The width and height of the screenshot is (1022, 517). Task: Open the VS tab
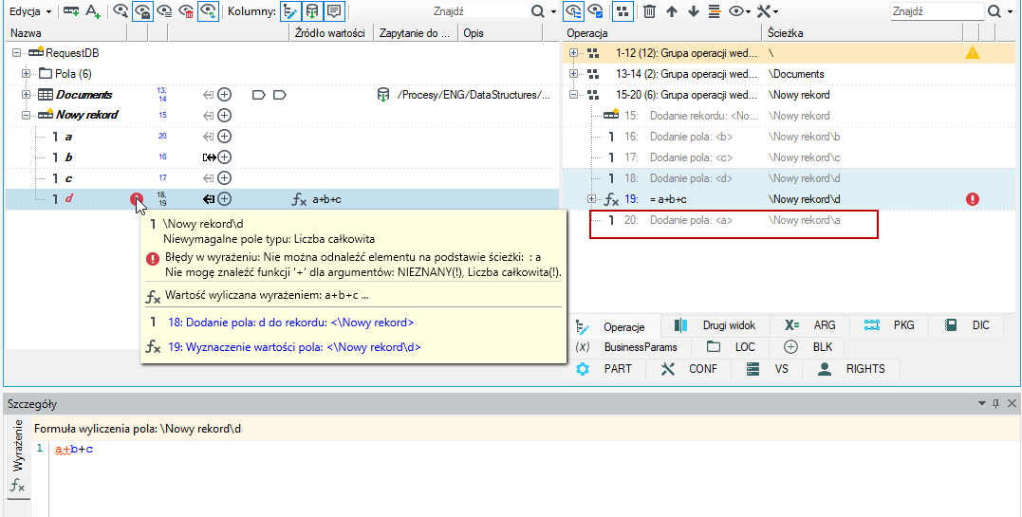click(x=768, y=369)
